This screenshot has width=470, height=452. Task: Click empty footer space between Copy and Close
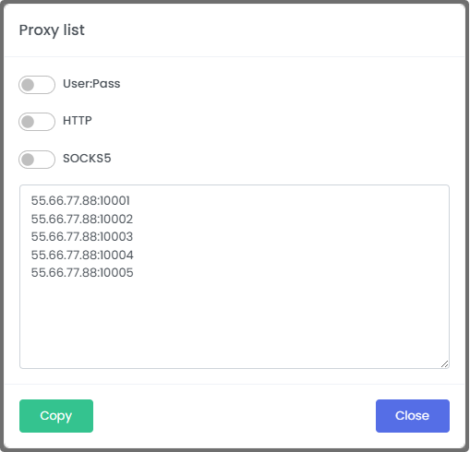pyautogui.click(x=235, y=416)
